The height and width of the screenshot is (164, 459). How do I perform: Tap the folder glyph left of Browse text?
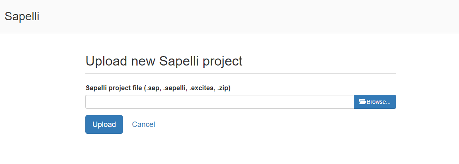362,102
